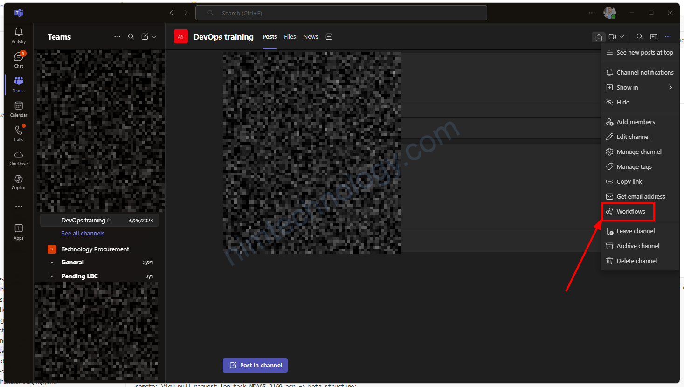
Task: Click the add tab plus icon
Action: [329, 37]
